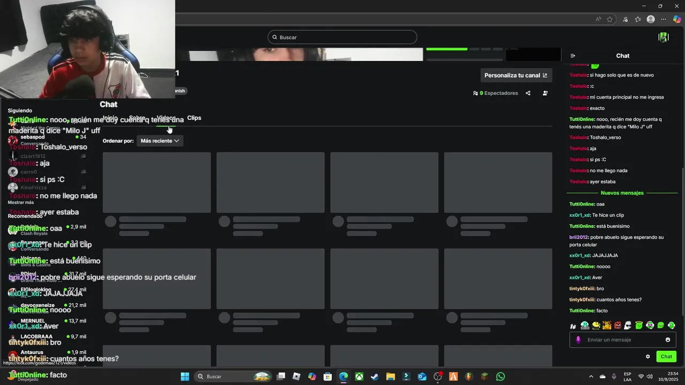The width and height of the screenshot is (685, 385).
Task: Open Steam from the taskbar
Action: 375,376
